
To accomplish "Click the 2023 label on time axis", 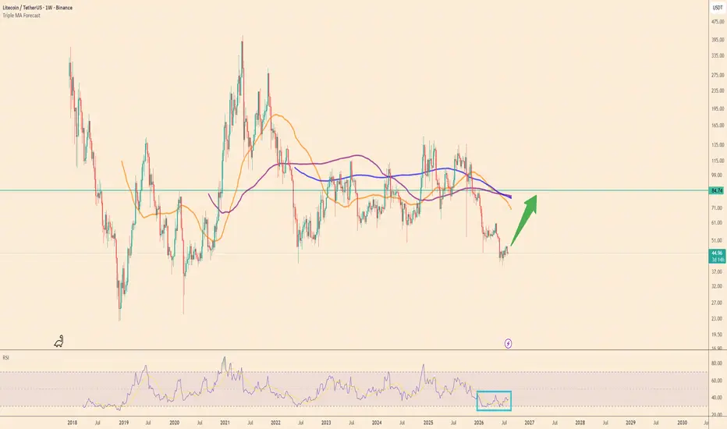I will 326,423.
